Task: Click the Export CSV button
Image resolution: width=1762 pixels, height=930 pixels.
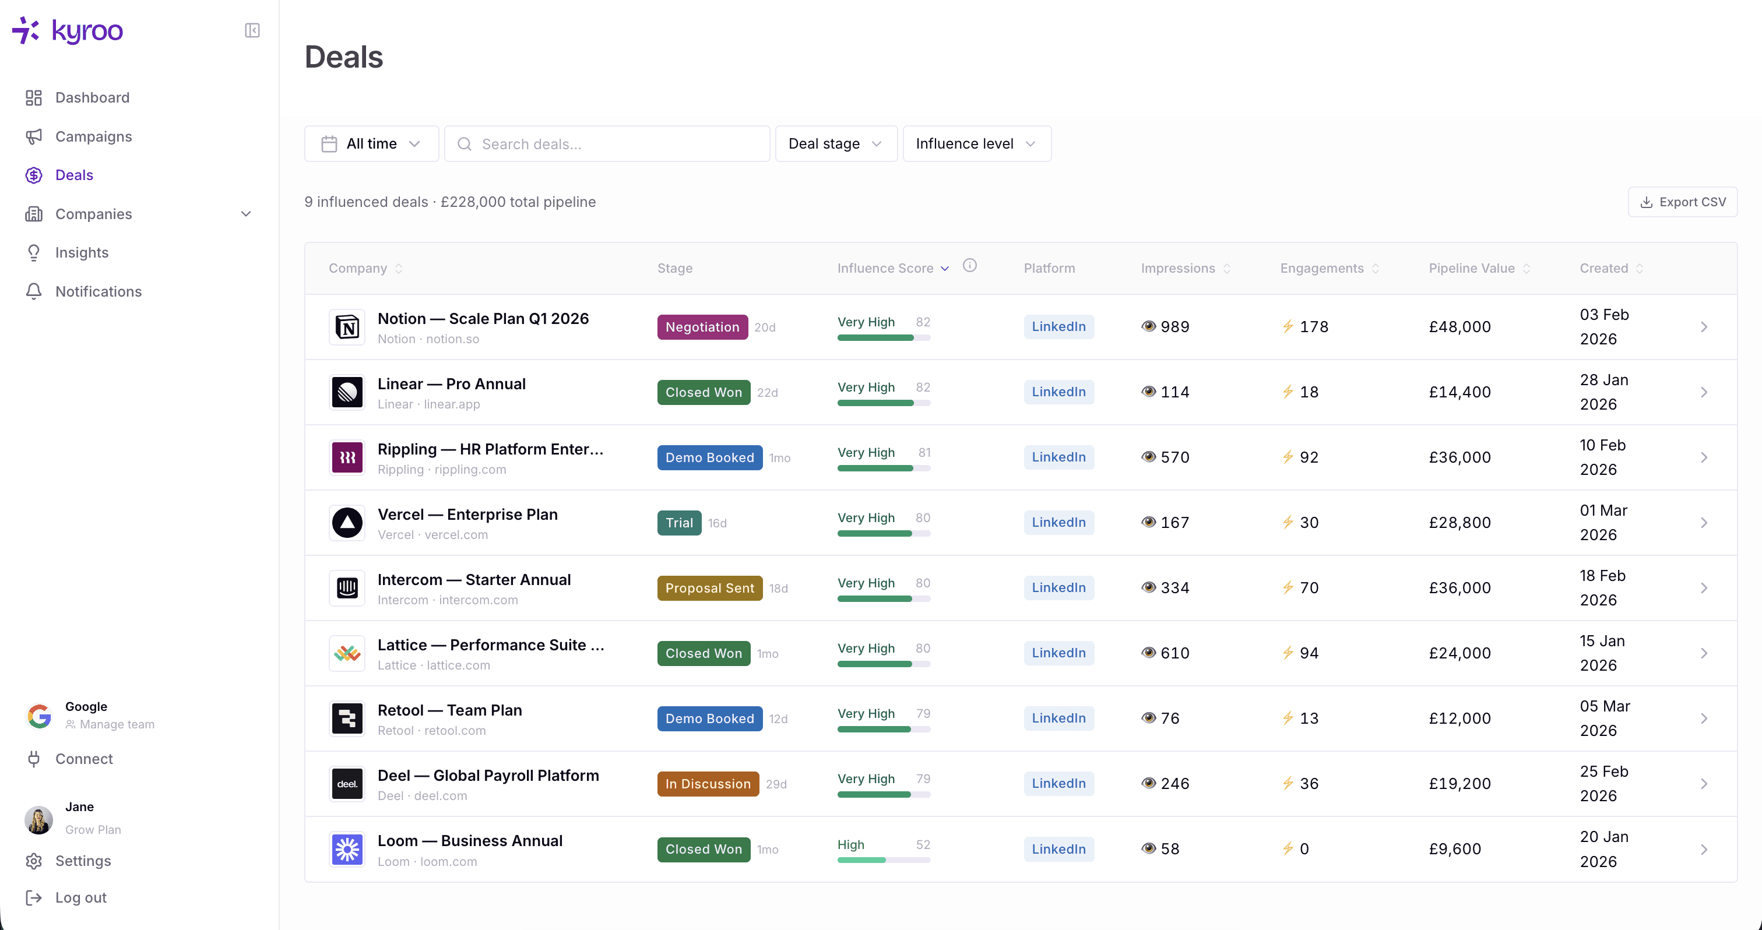Action: tap(1683, 202)
